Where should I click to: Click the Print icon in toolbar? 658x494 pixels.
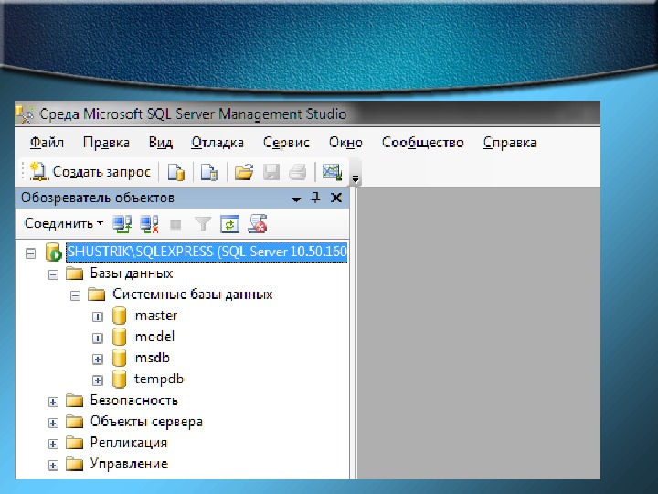[298, 172]
